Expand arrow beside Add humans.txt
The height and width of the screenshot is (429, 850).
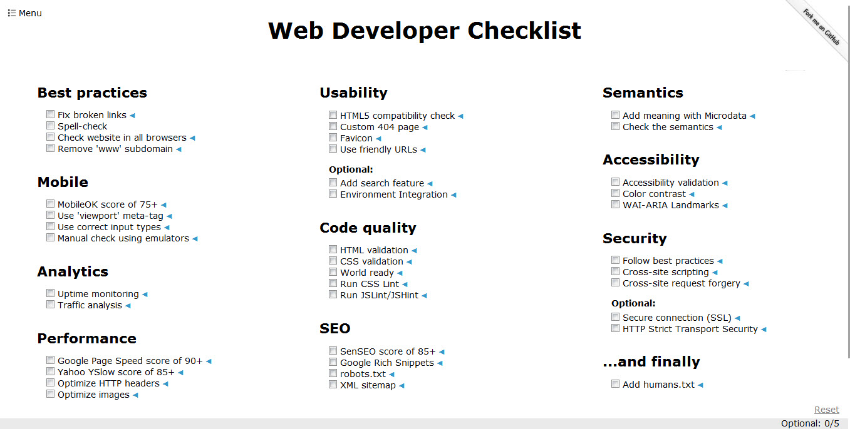(700, 385)
